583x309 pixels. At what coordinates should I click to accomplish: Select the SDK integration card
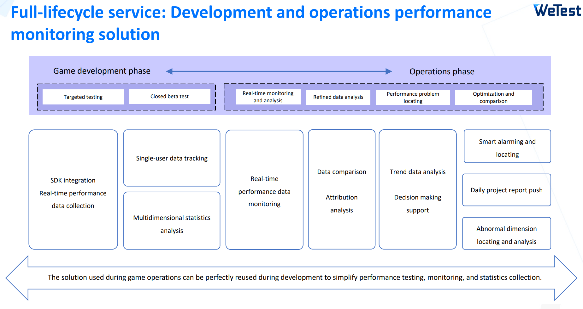click(x=73, y=189)
